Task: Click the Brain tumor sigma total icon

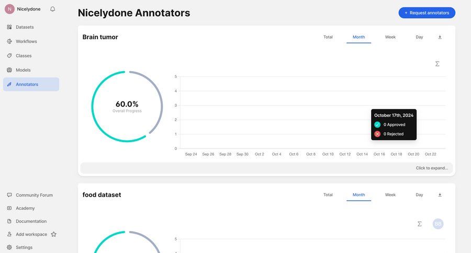Action: tap(438, 64)
